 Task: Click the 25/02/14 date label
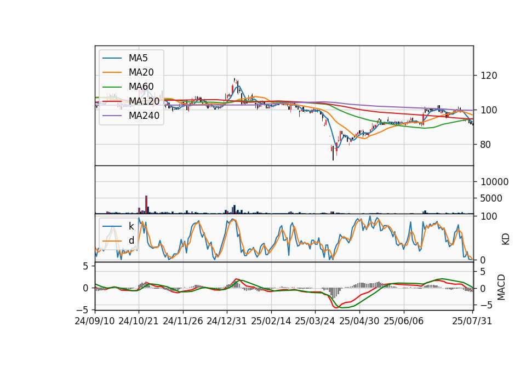pos(271,321)
